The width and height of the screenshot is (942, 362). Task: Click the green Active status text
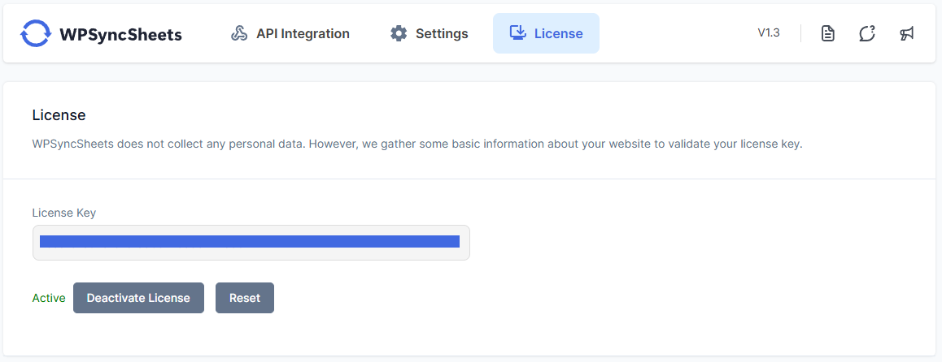pyautogui.click(x=49, y=298)
